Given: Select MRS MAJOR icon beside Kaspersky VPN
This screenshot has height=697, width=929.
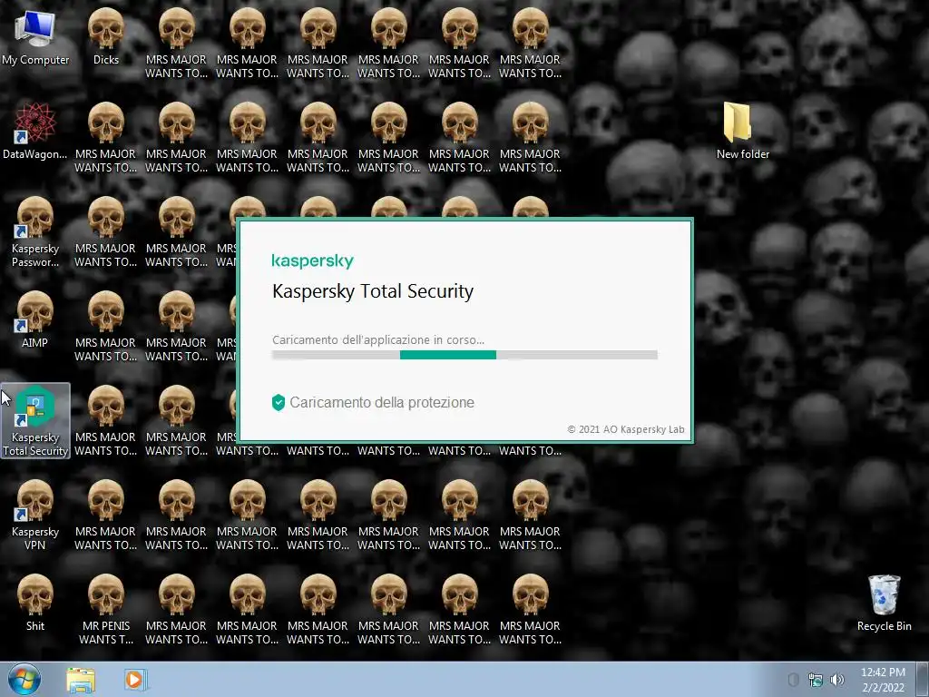Looking at the screenshot, I should pyautogui.click(x=105, y=515).
